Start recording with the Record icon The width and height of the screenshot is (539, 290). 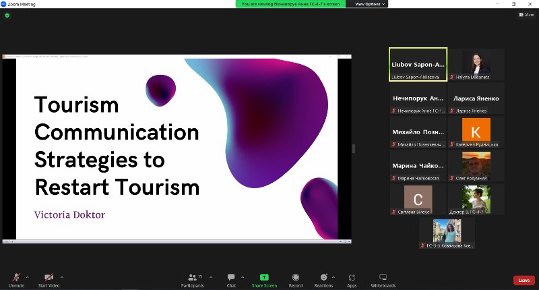pos(295,277)
